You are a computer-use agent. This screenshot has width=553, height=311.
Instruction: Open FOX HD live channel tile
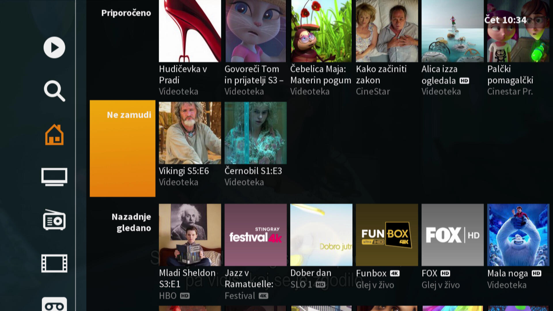point(452,235)
